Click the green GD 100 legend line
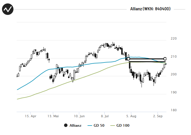Screen dimensions: 191x135 click(113, 126)
